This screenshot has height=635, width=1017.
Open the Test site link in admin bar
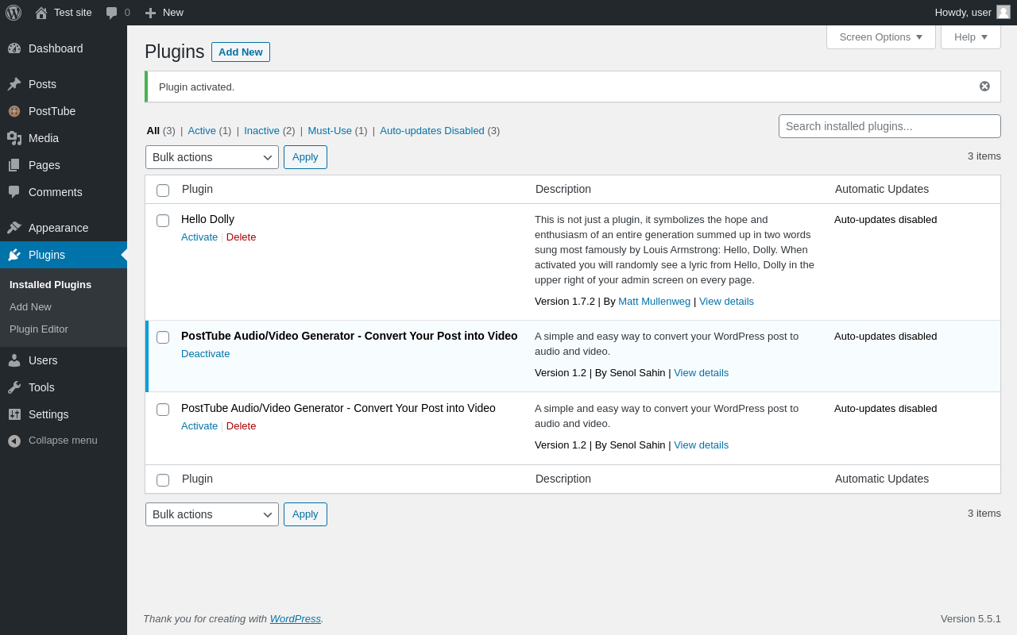pyautogui.click(x=64, y=13)
